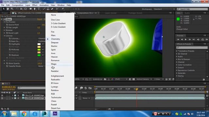This screenshot has width=209, height=117.
Task: Toggle Transparency Grid icon in viewer
Action: point(134,79)
